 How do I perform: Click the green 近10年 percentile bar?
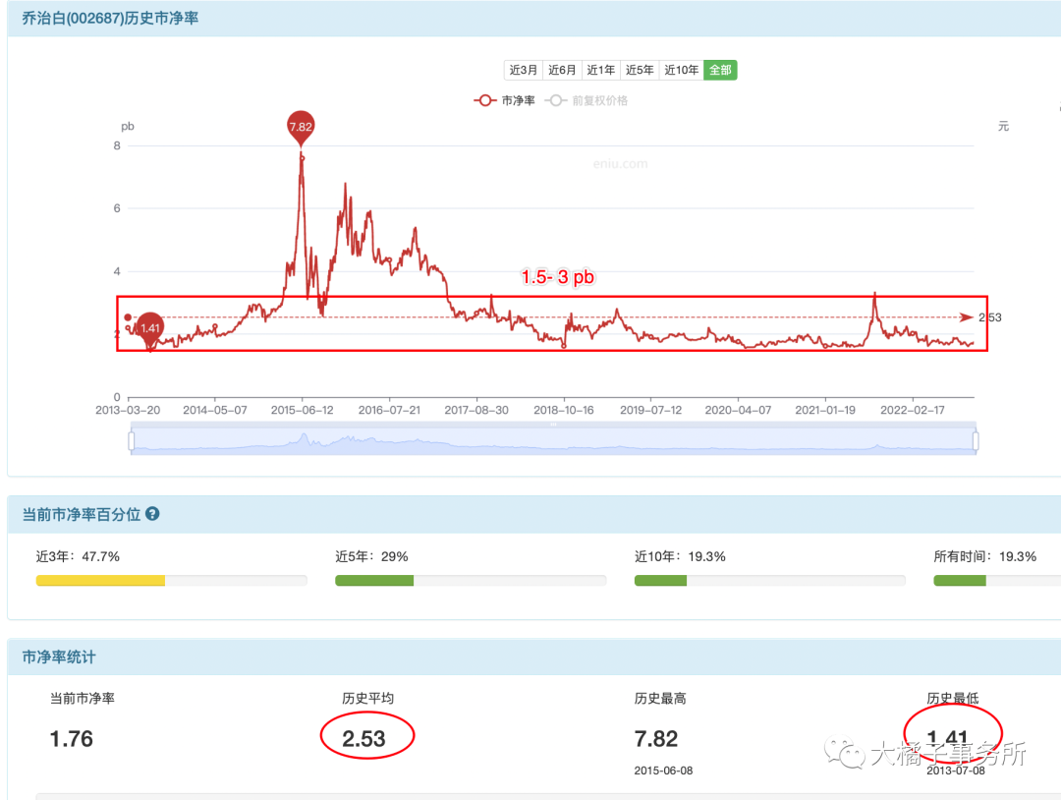pos(660,581)
